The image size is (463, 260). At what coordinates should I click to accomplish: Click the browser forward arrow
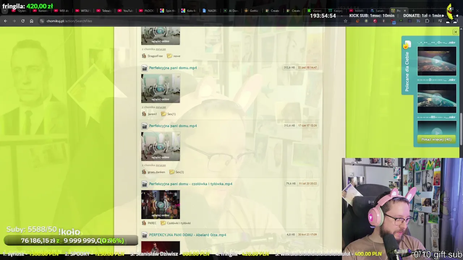pyautogui.click(x=14, y=21)
